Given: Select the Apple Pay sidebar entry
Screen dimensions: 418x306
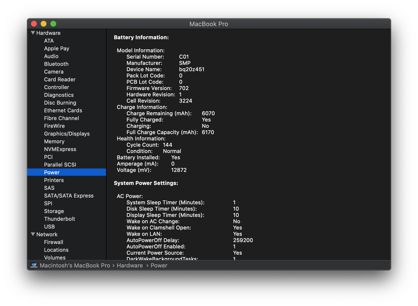Looking at the screenshot, I should pyautogui.click(x=57, y=49).
